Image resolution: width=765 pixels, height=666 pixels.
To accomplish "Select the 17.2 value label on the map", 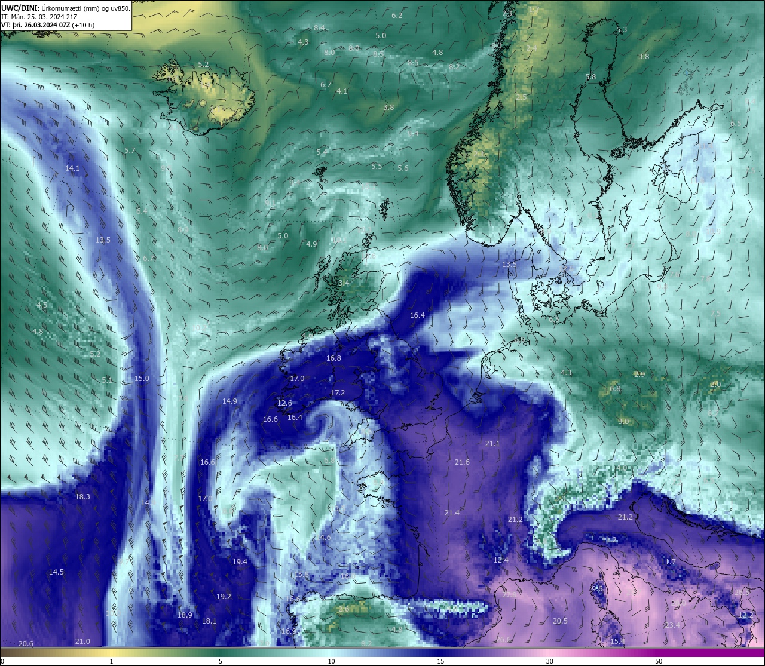I will click(x=338, y=393).
